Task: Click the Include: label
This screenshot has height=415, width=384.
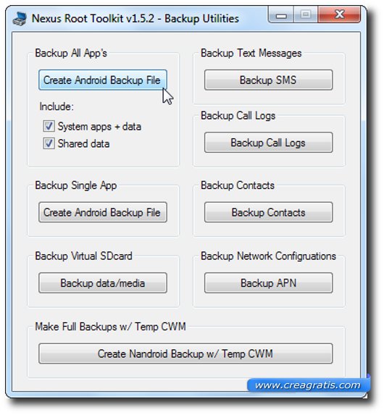Action: pos(57,106)
